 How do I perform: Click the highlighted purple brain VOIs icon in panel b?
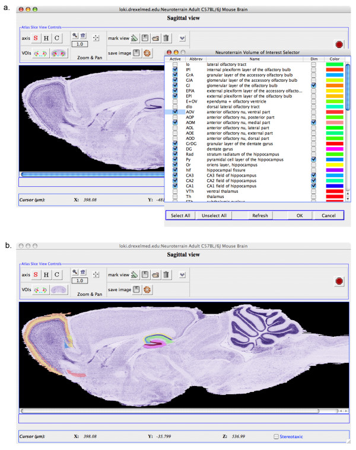coord(59,289)
